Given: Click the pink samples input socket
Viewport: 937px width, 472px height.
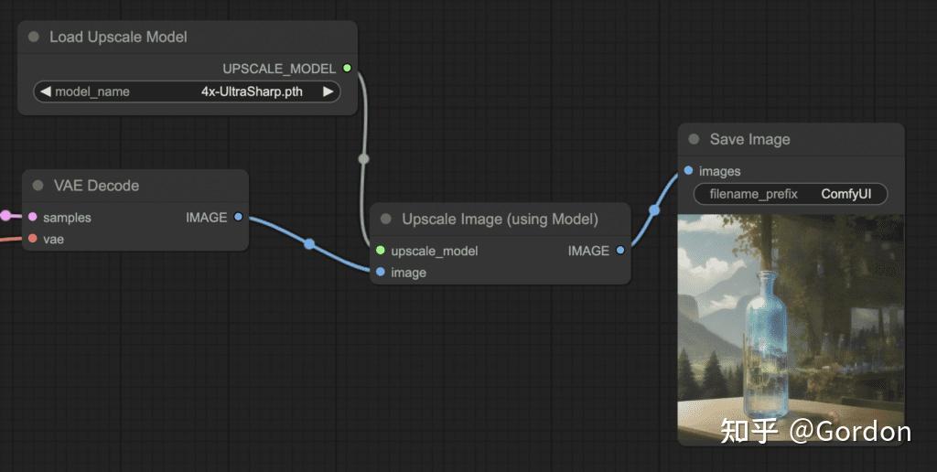Looking at the screenshot, I should click(x=33, y=217).
